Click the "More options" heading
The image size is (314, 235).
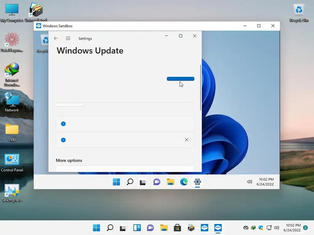pyautogui.click(x=69, y=160)
